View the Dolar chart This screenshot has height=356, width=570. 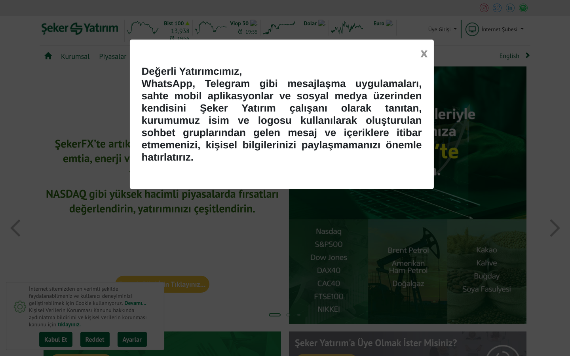279,28
